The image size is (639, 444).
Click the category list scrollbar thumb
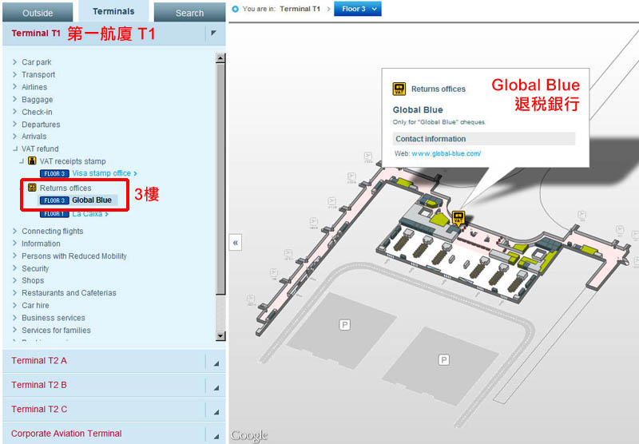220,178
